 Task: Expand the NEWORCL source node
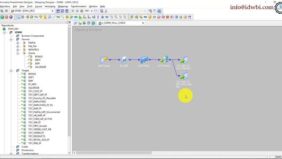18,50
